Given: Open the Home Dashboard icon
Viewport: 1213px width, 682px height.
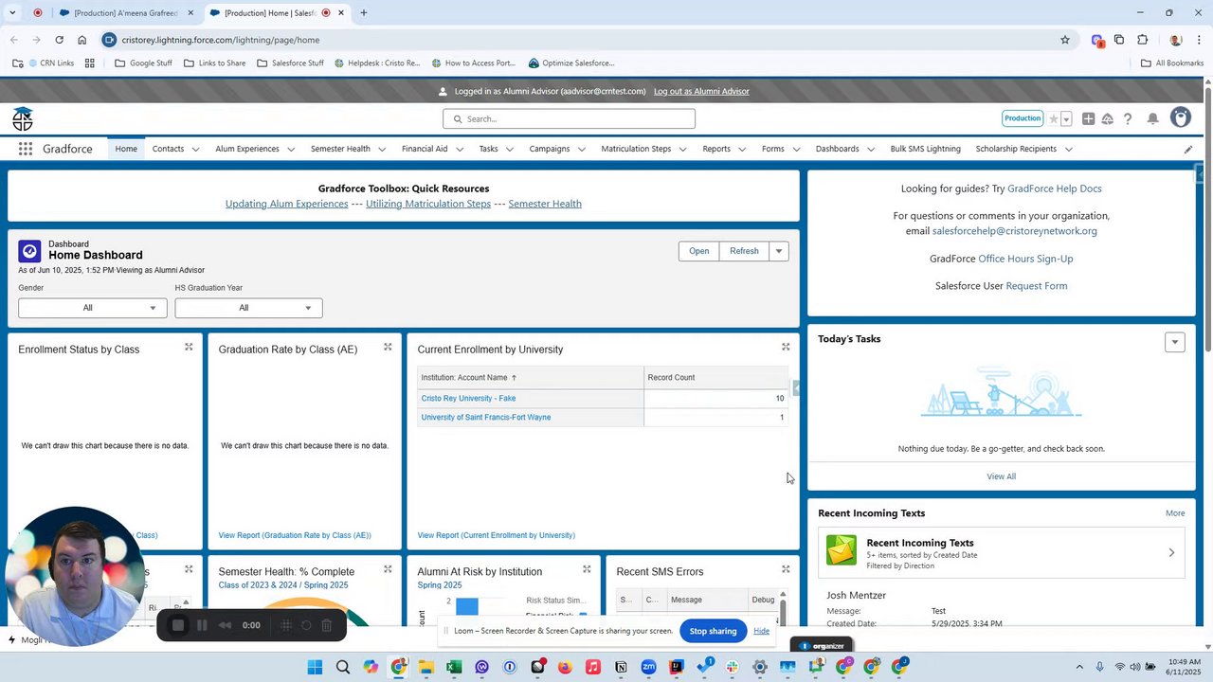Looking at the screenshot, I should pyautogui.click(x=29, y=251).
